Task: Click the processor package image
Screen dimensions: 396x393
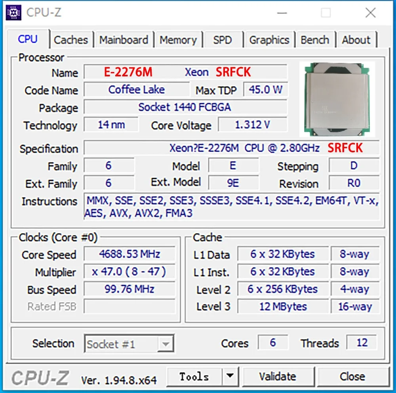Action: point(337,98)
